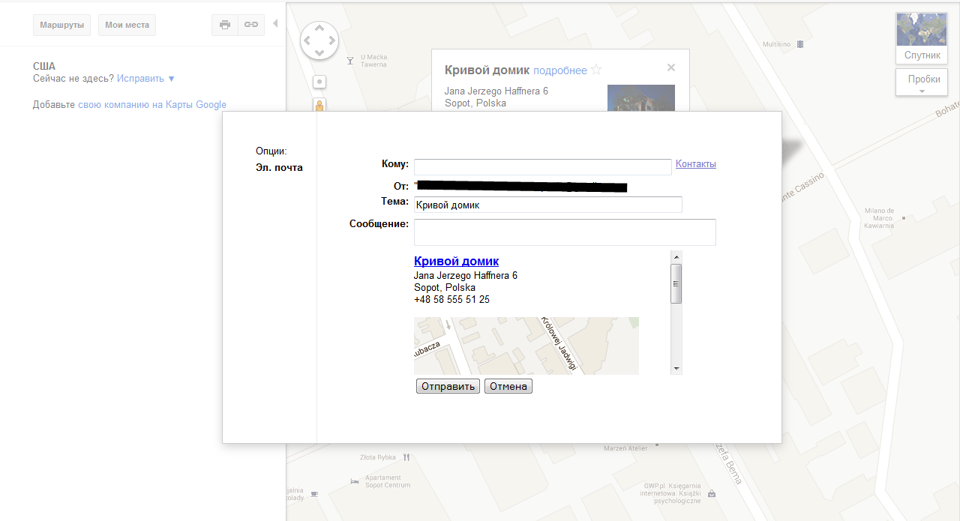Expand the Пробки layer dropdown
This screenshot has height=521, width=960.
(922, 82)
